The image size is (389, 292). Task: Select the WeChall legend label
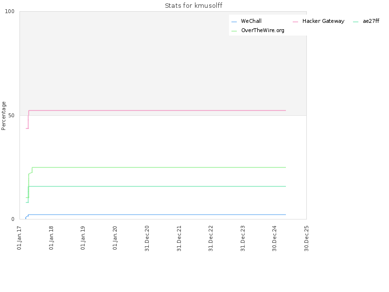251,21
